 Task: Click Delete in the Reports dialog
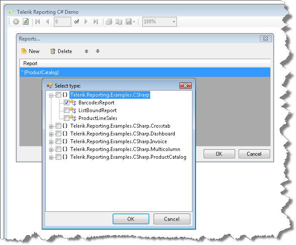[61, 51]
